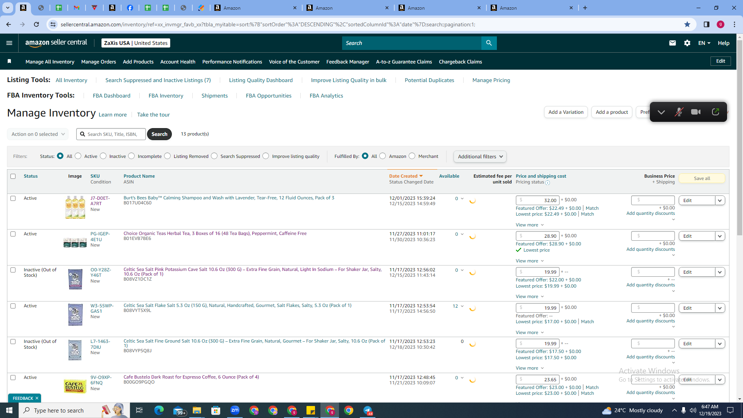Open Feedback Manager menu item
Screen dimensions: 743x418
tap(348, 62)
